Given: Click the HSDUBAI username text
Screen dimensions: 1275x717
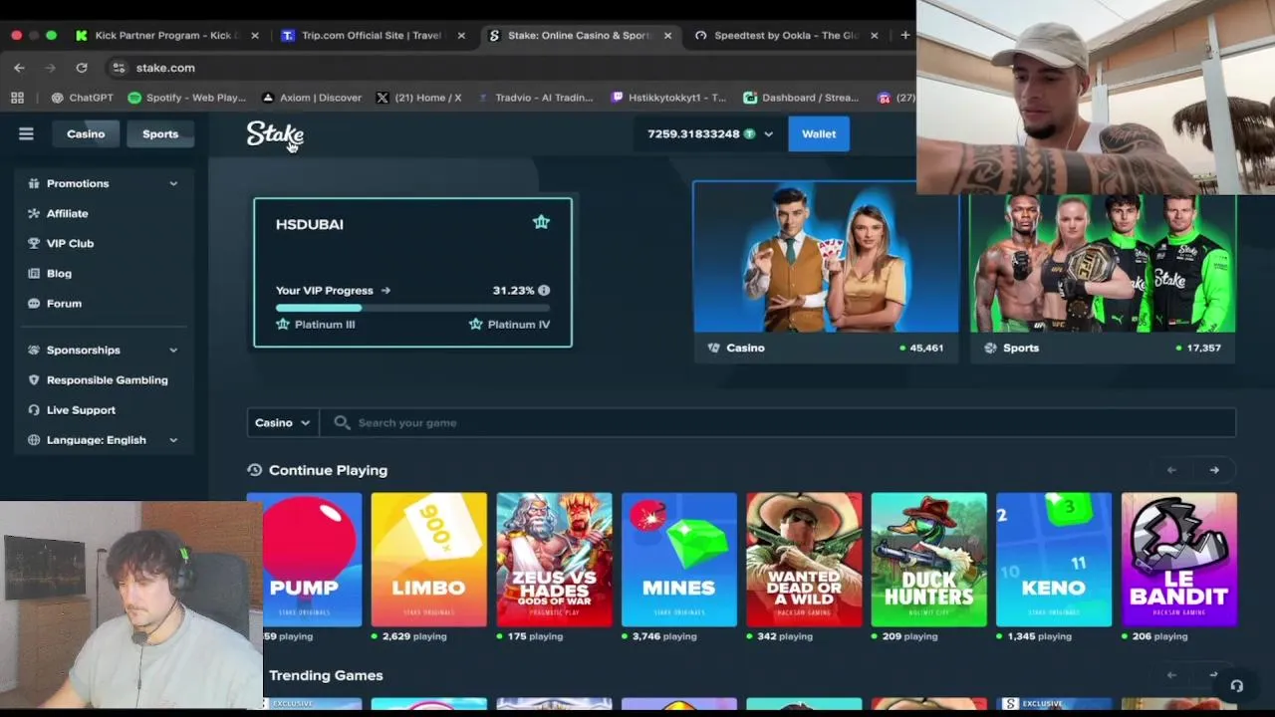Looking at the screenshot, I should (309, 224).
